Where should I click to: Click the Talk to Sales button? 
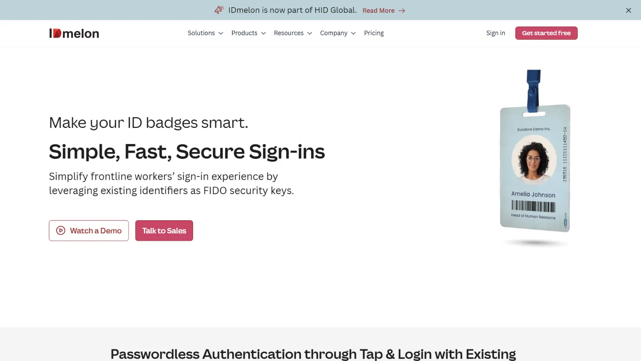coord(164,231)
